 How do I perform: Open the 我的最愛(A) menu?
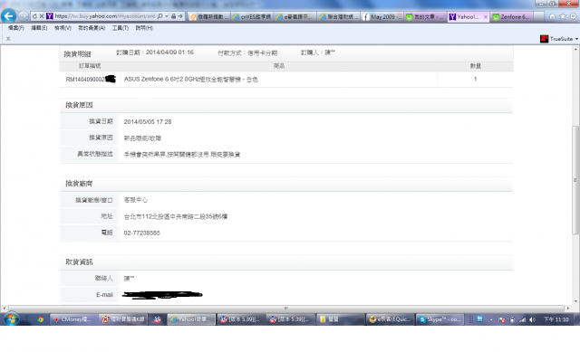click(x=92, y=28)
